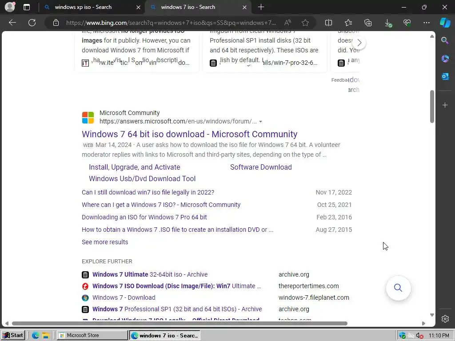
Task: Open the split screen icon
Action: pyautogui.click(x=328, y=23)
